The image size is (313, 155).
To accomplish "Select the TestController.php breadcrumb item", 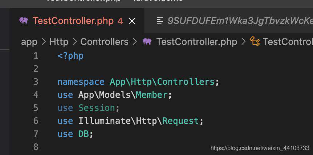I will (x=196, y=42).
